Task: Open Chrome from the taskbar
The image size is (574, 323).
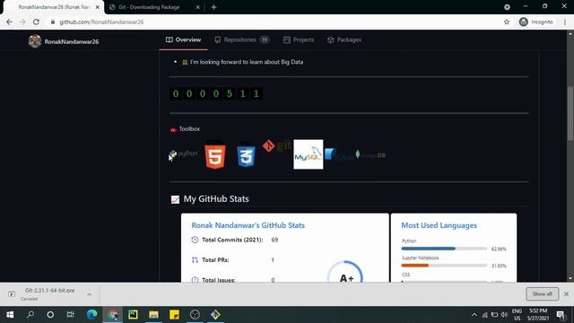Action: pos(113,315)
